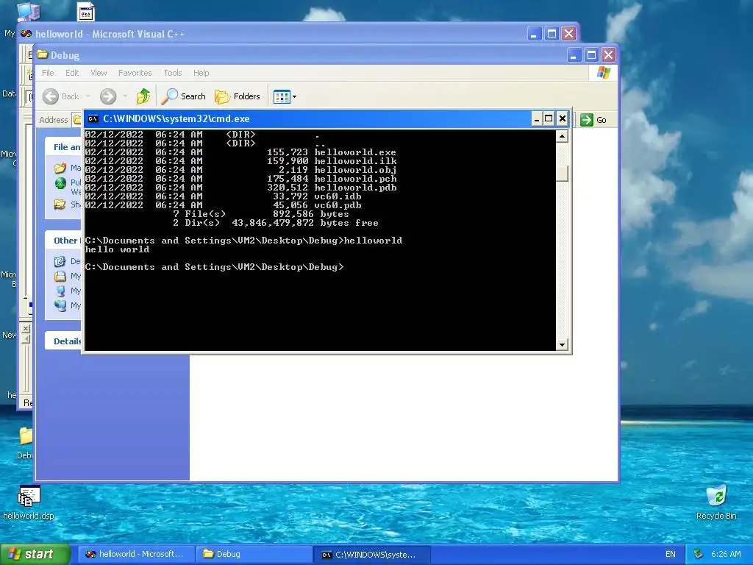Switch to Debug folder taskbar button
753x565 pixels.
[254, 554]
